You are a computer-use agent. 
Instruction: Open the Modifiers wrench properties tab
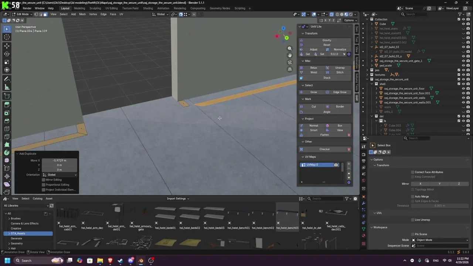(364, 203)
